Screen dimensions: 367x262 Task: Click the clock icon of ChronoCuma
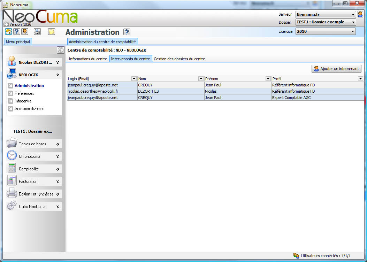[12, 155]
